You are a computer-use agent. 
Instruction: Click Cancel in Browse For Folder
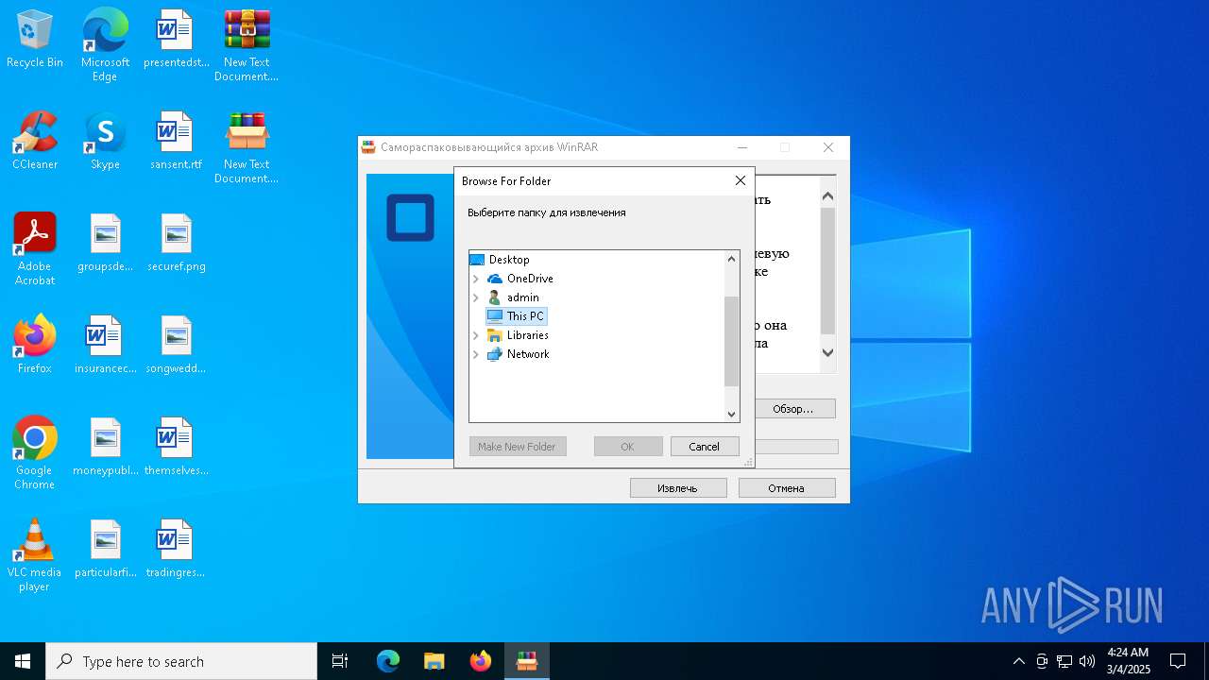click(x=705, y=447)
